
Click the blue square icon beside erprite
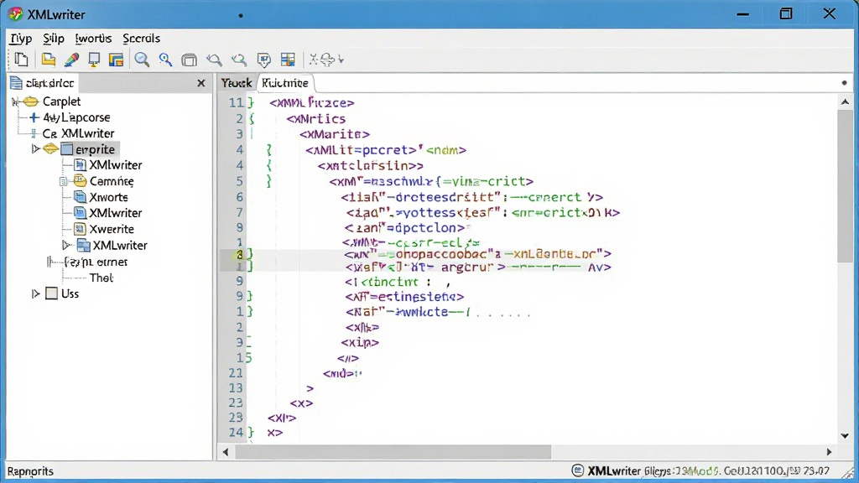coord(67,149)
